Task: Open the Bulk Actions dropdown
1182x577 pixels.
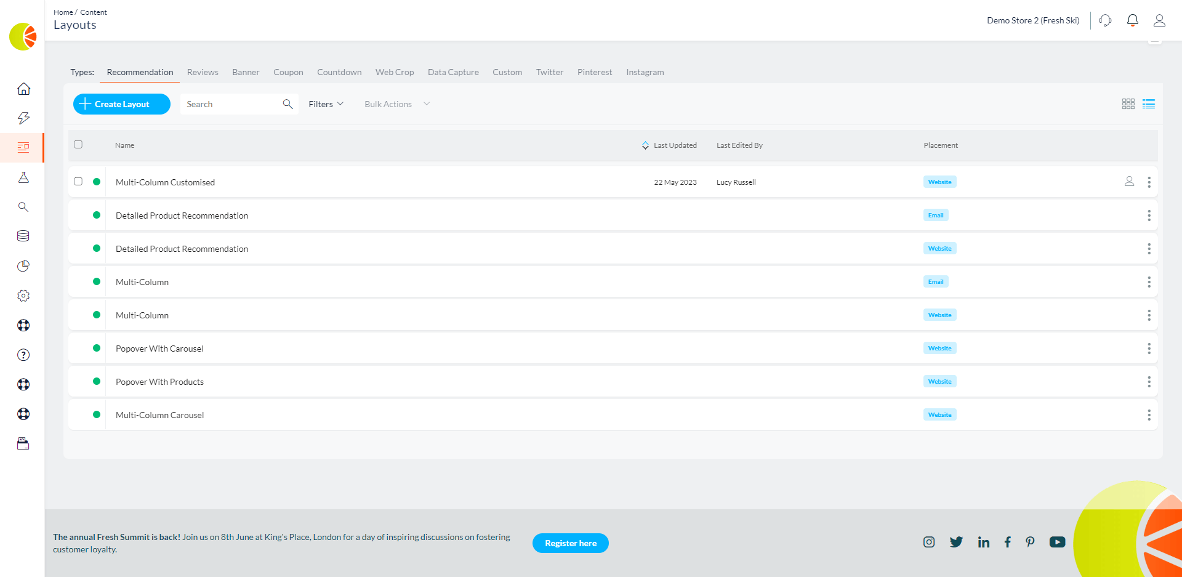Action: click(396, 104)
